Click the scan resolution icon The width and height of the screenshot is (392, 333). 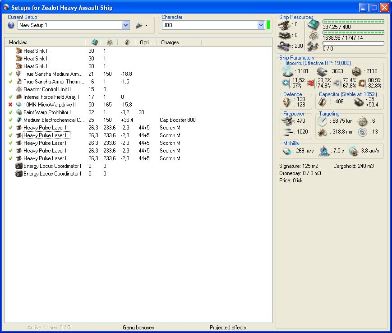coord(322,132)
